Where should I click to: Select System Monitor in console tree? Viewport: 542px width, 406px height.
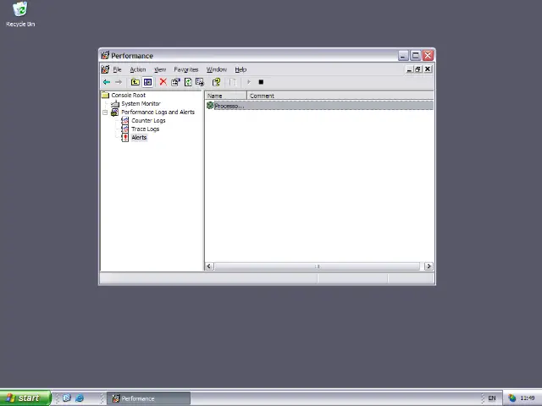coord(141,104)
